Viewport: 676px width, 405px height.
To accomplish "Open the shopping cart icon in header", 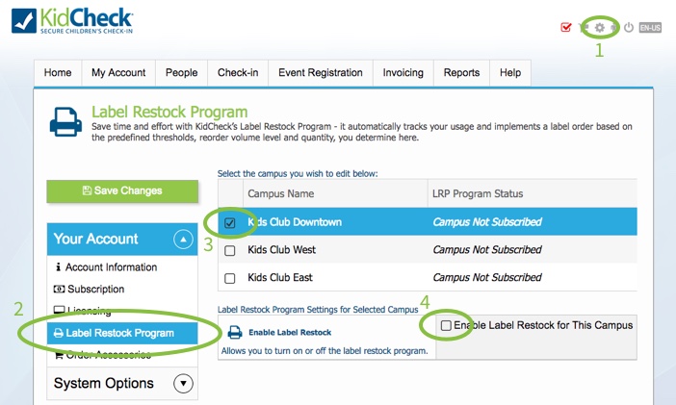I will pyautogui.click(x=584, y=28).
